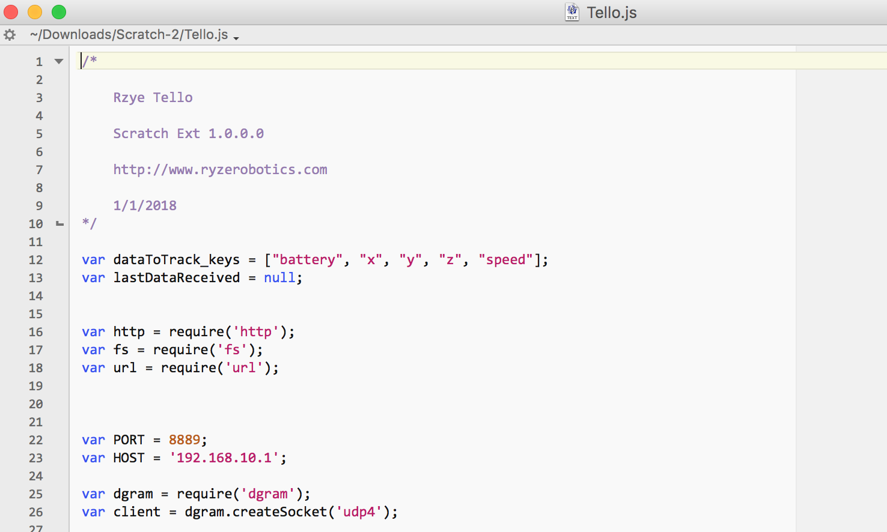Image resolution: width=887 pixels, height=532 pixels.
Task: Click the comment text "Scratch Ext 1.0.0.0"
Action: point(188,133)
